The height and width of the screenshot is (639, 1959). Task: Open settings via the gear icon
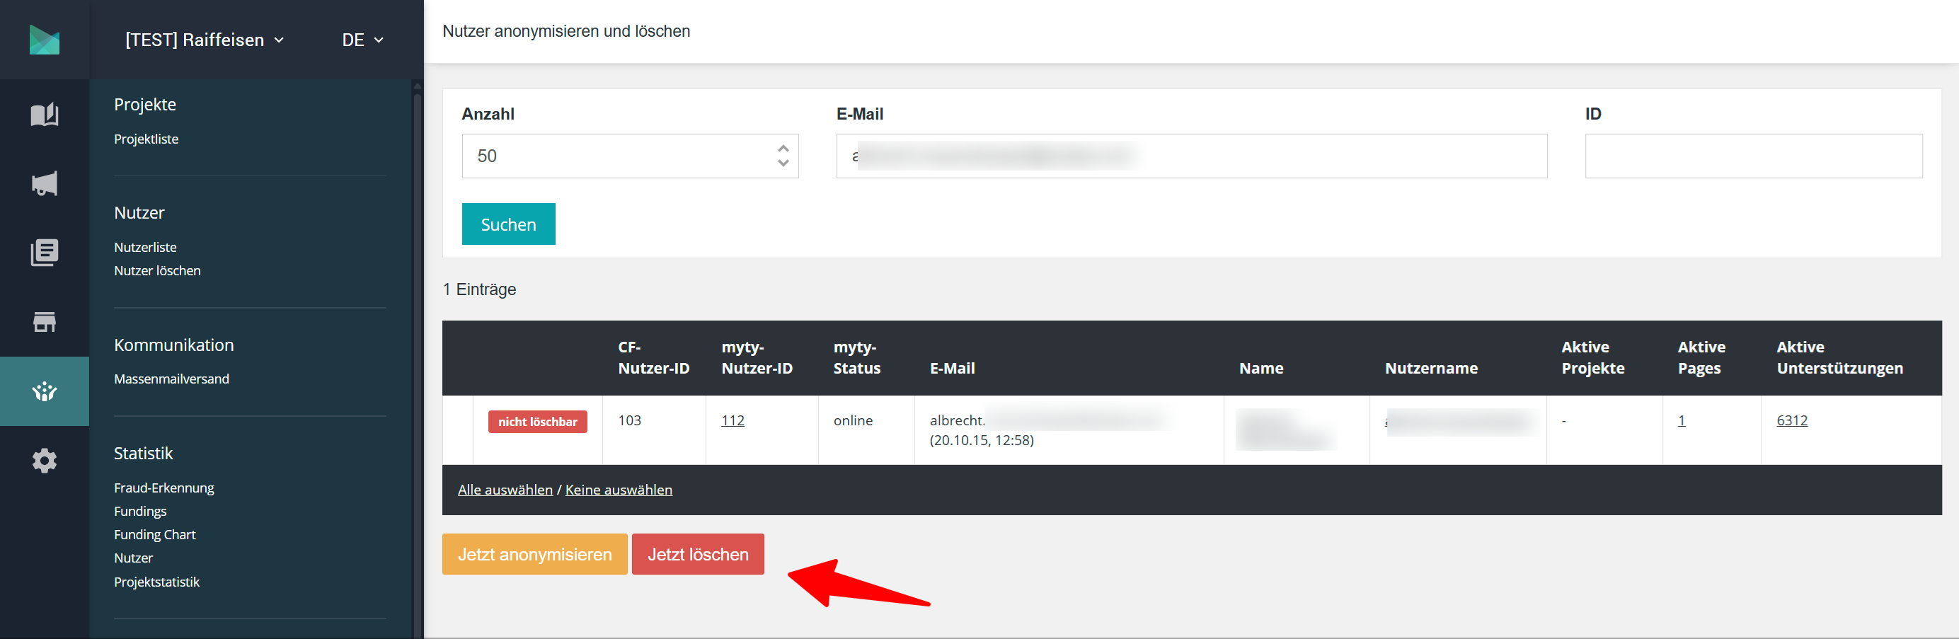click(x=44, y=460)
